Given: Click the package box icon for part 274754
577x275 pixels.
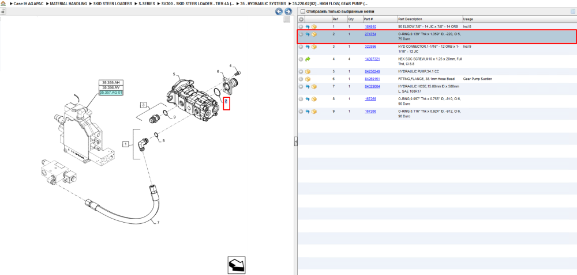Looking at the screenshot, I should click(x=314, y=35).
